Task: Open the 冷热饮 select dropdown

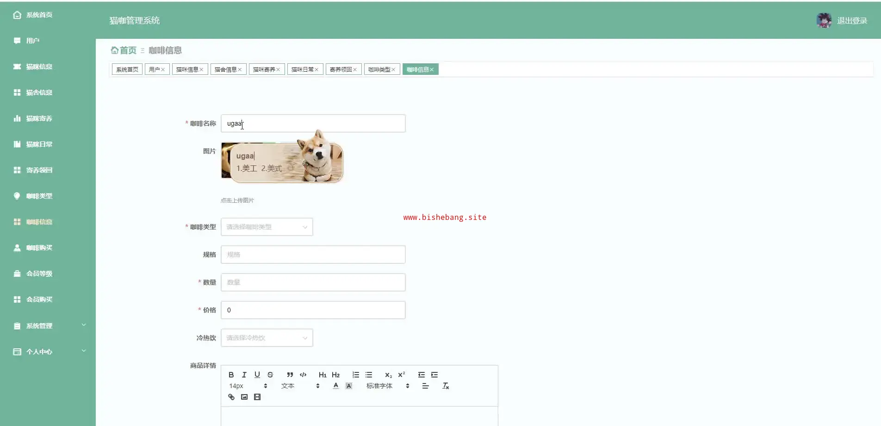Action: (x=267, y=338)
